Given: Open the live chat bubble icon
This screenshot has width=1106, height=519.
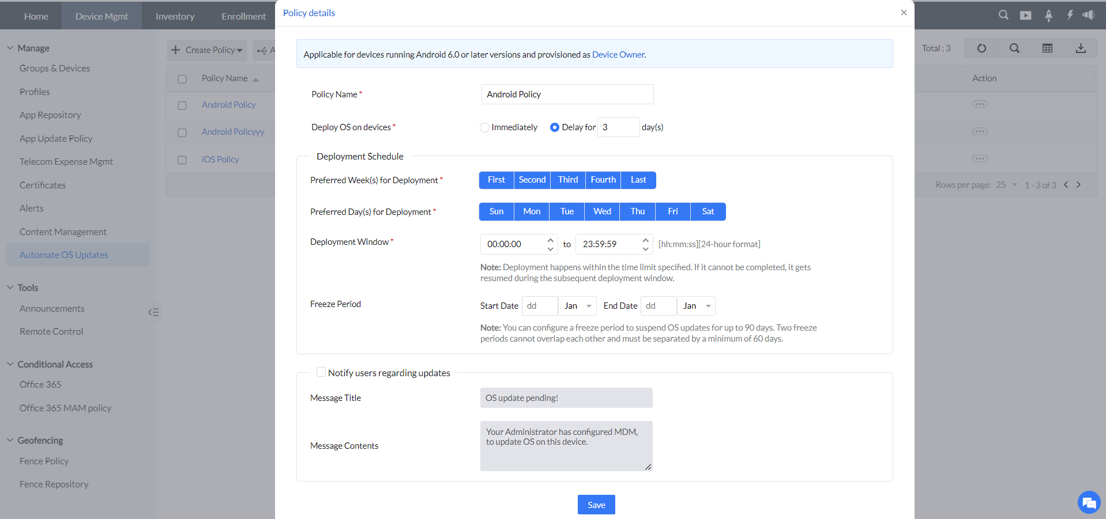Looking at the screenshot, I should pos(1089,502).
